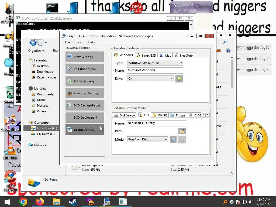The height and width of the screenshot is (207, 276).
Task: Open the Windows Start button
Action: [x=7, y=202]
